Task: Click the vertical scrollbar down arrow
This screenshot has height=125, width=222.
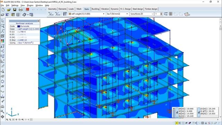Action: (220, 117)
